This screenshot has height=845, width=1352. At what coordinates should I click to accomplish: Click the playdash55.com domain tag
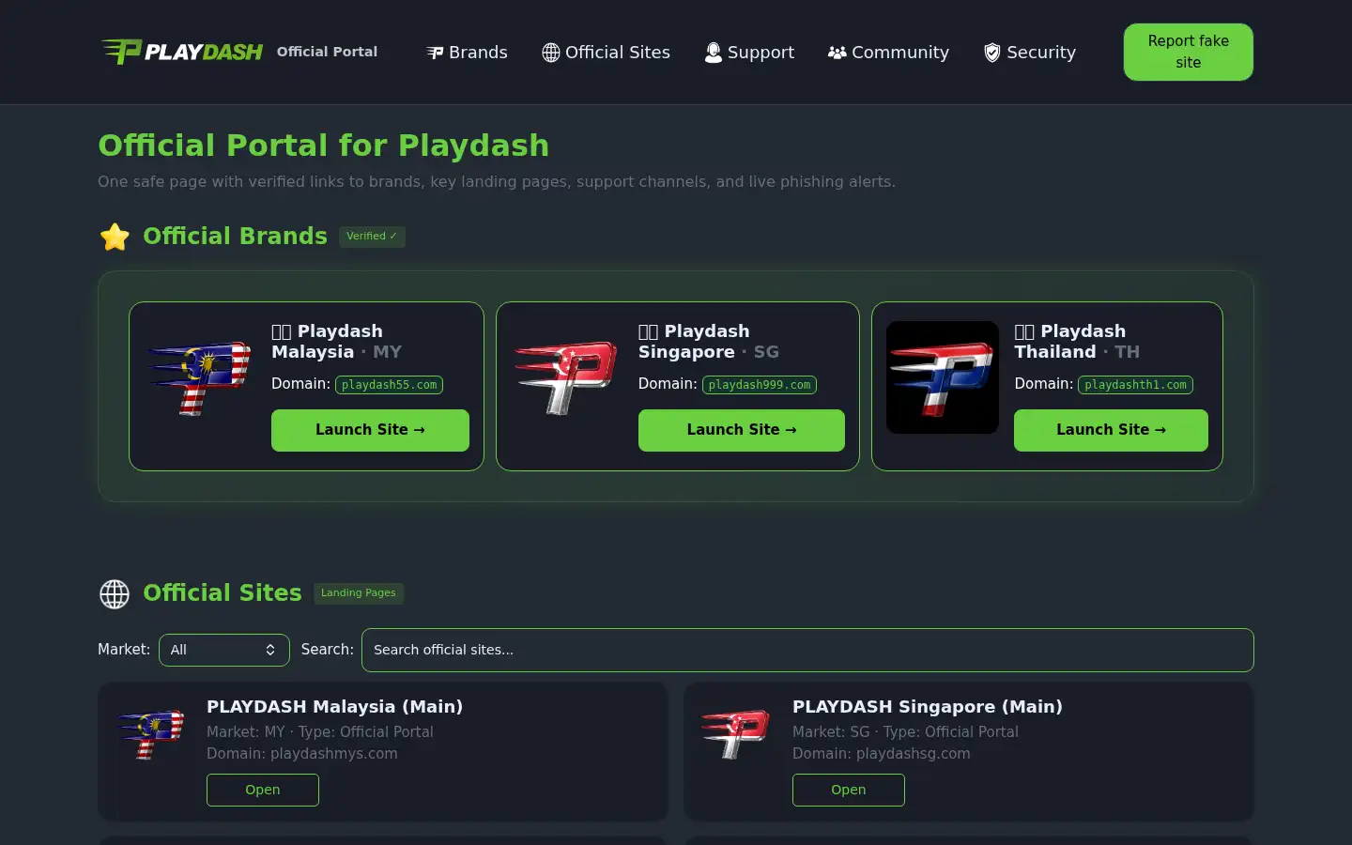pyautogui.click(x=389, y=385)
